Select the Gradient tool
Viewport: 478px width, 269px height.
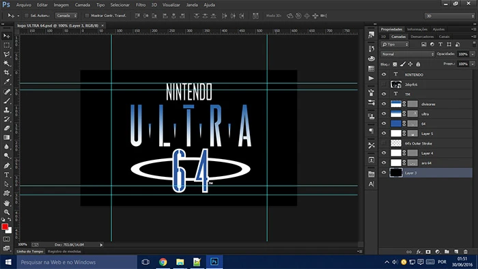click(x=6, y=137)
